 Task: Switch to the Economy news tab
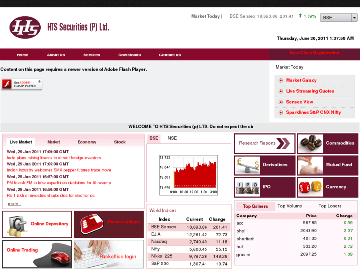(x=87, y=142)
